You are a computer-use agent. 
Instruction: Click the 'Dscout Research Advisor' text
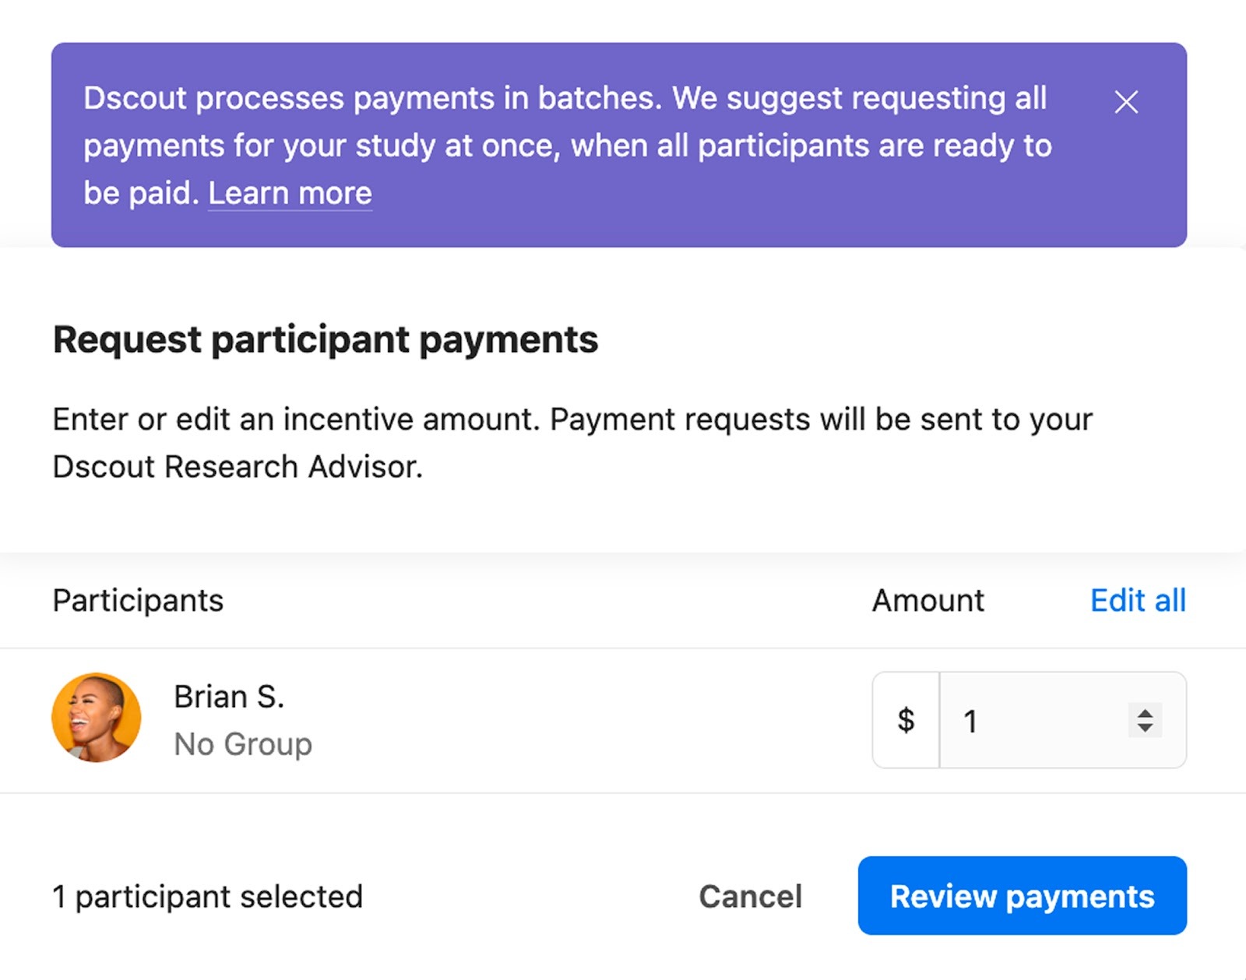(237, 467)
